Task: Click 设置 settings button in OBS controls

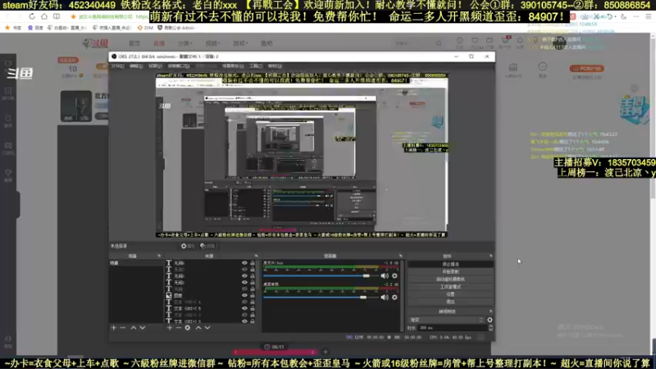Action: 450,294
